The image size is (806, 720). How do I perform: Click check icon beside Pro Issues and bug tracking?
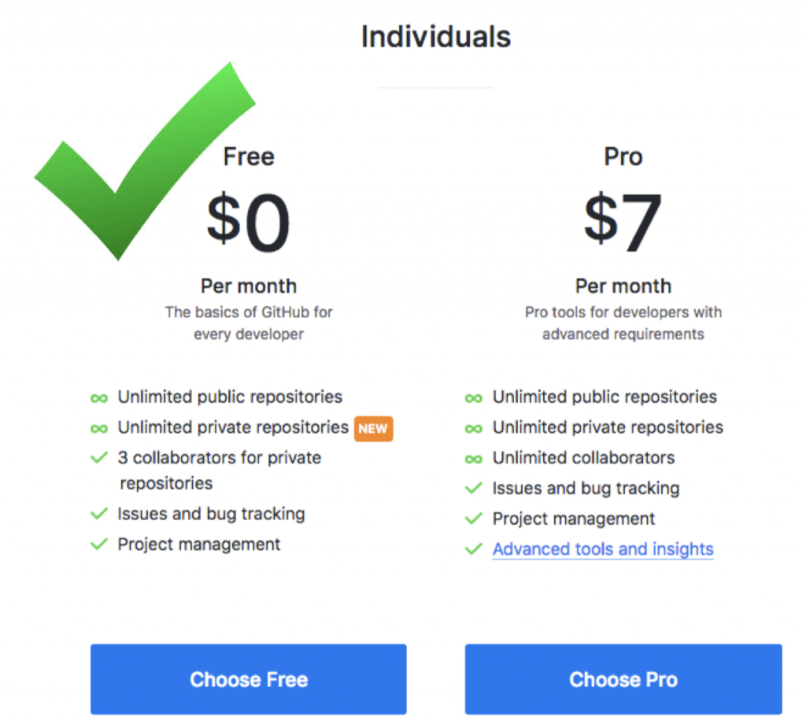tap(473, 488)
